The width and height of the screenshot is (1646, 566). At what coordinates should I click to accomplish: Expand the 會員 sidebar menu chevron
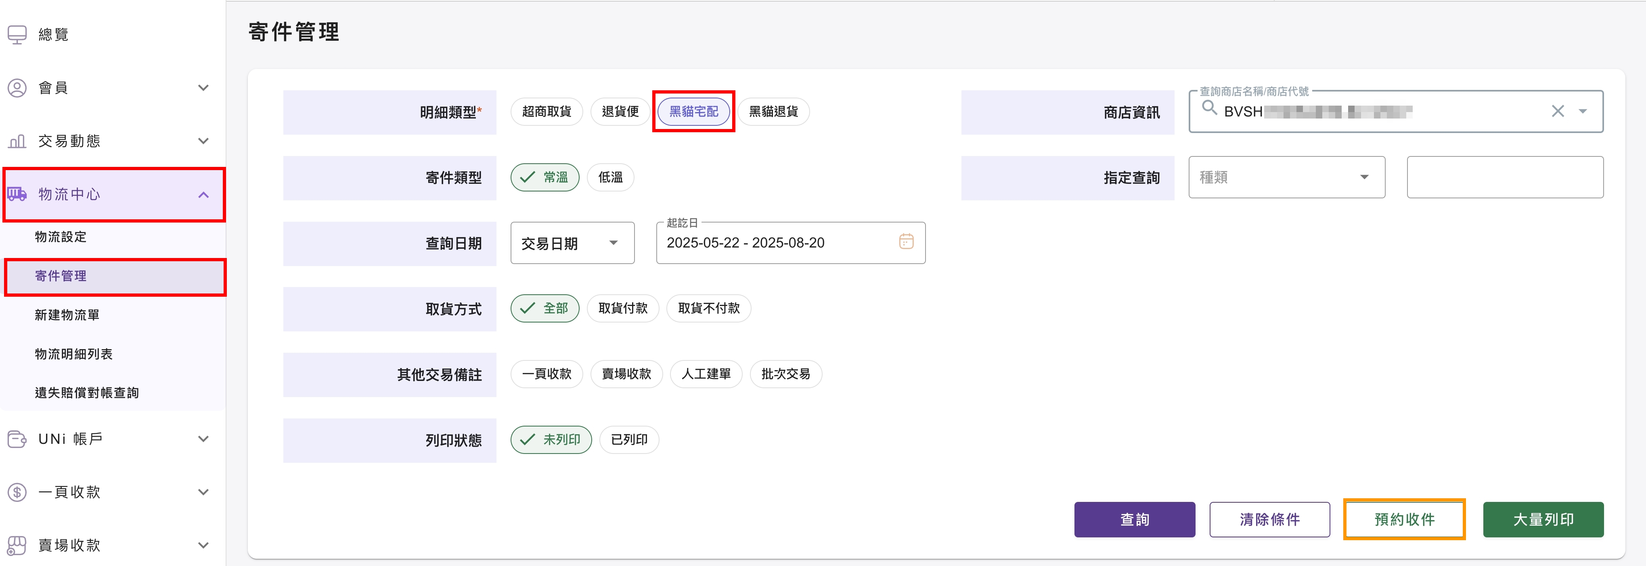(x=203, y=88)
